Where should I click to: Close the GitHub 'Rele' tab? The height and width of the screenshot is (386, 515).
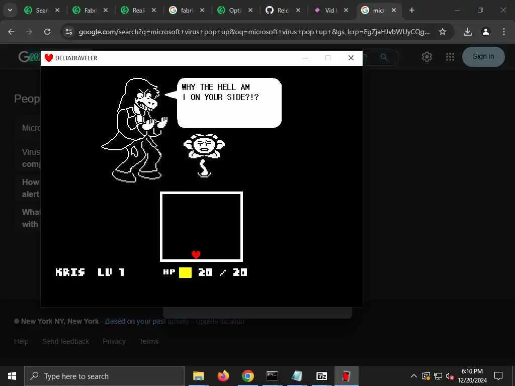(298, 10)
